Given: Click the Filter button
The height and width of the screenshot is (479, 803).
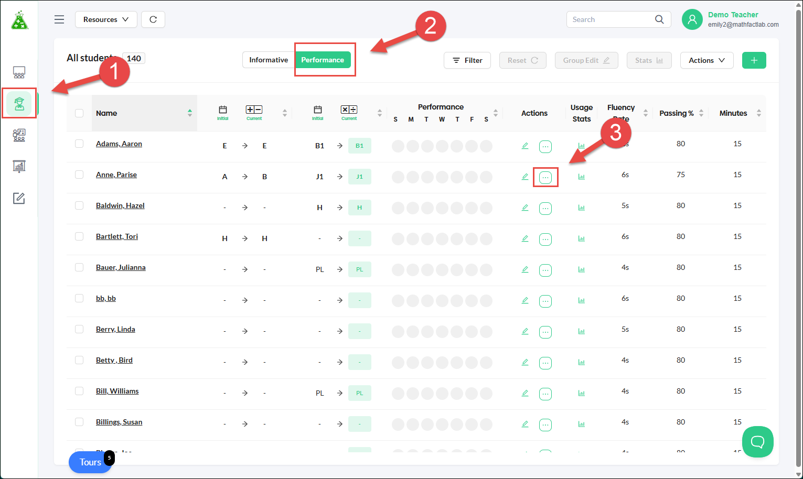Looking at the screenshot, I should (467, 60).
